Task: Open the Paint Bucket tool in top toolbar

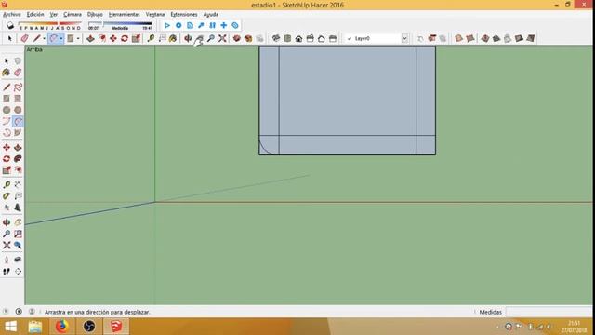Action: click(x=173, y=38)
